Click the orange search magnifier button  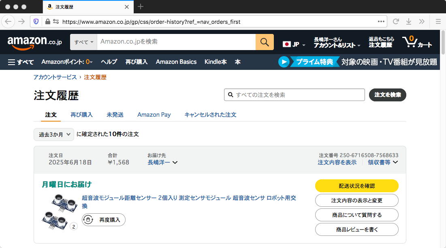coord(265,42)
